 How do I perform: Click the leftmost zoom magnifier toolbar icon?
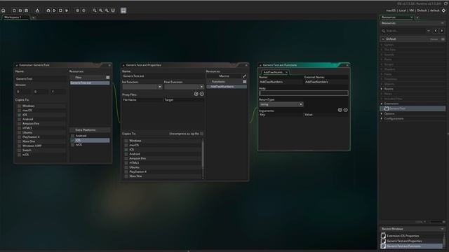[95, 10]
